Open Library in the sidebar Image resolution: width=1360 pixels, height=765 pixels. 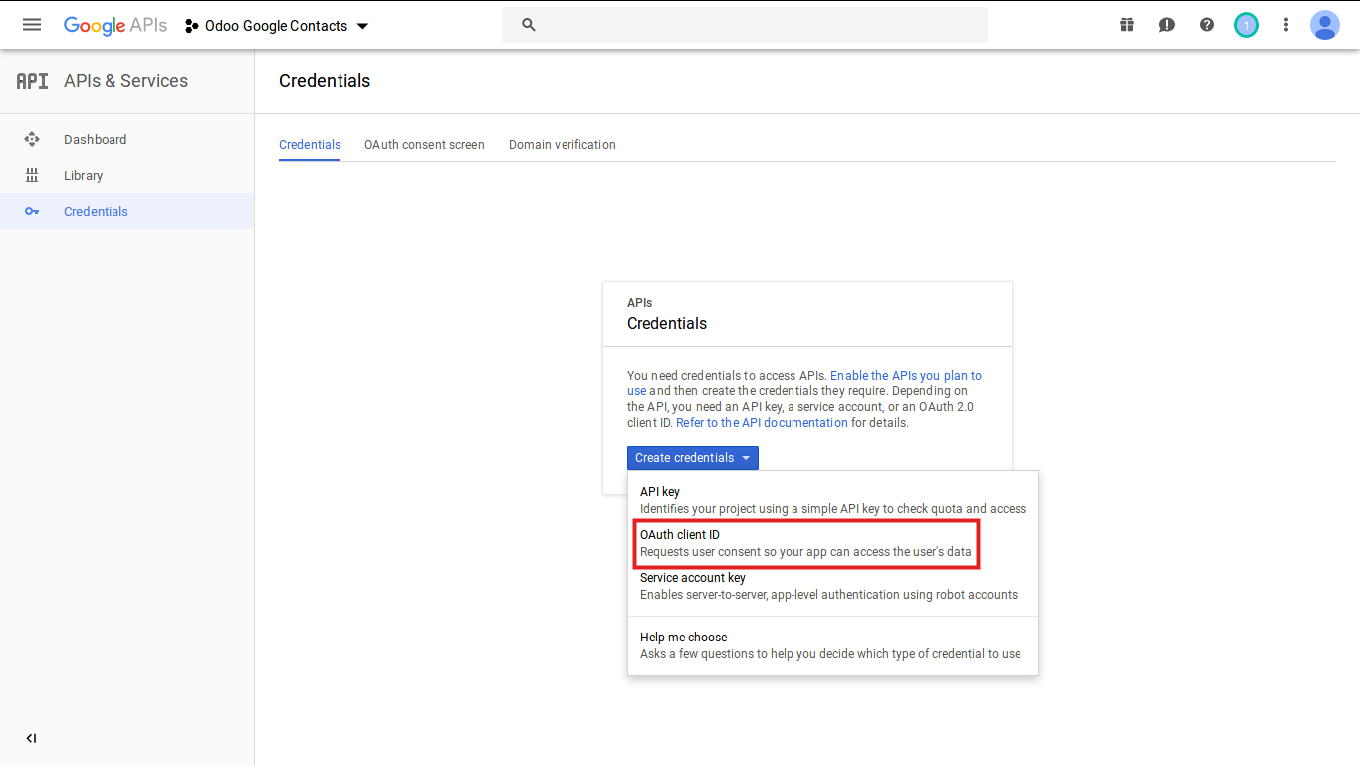coord(83,176)
